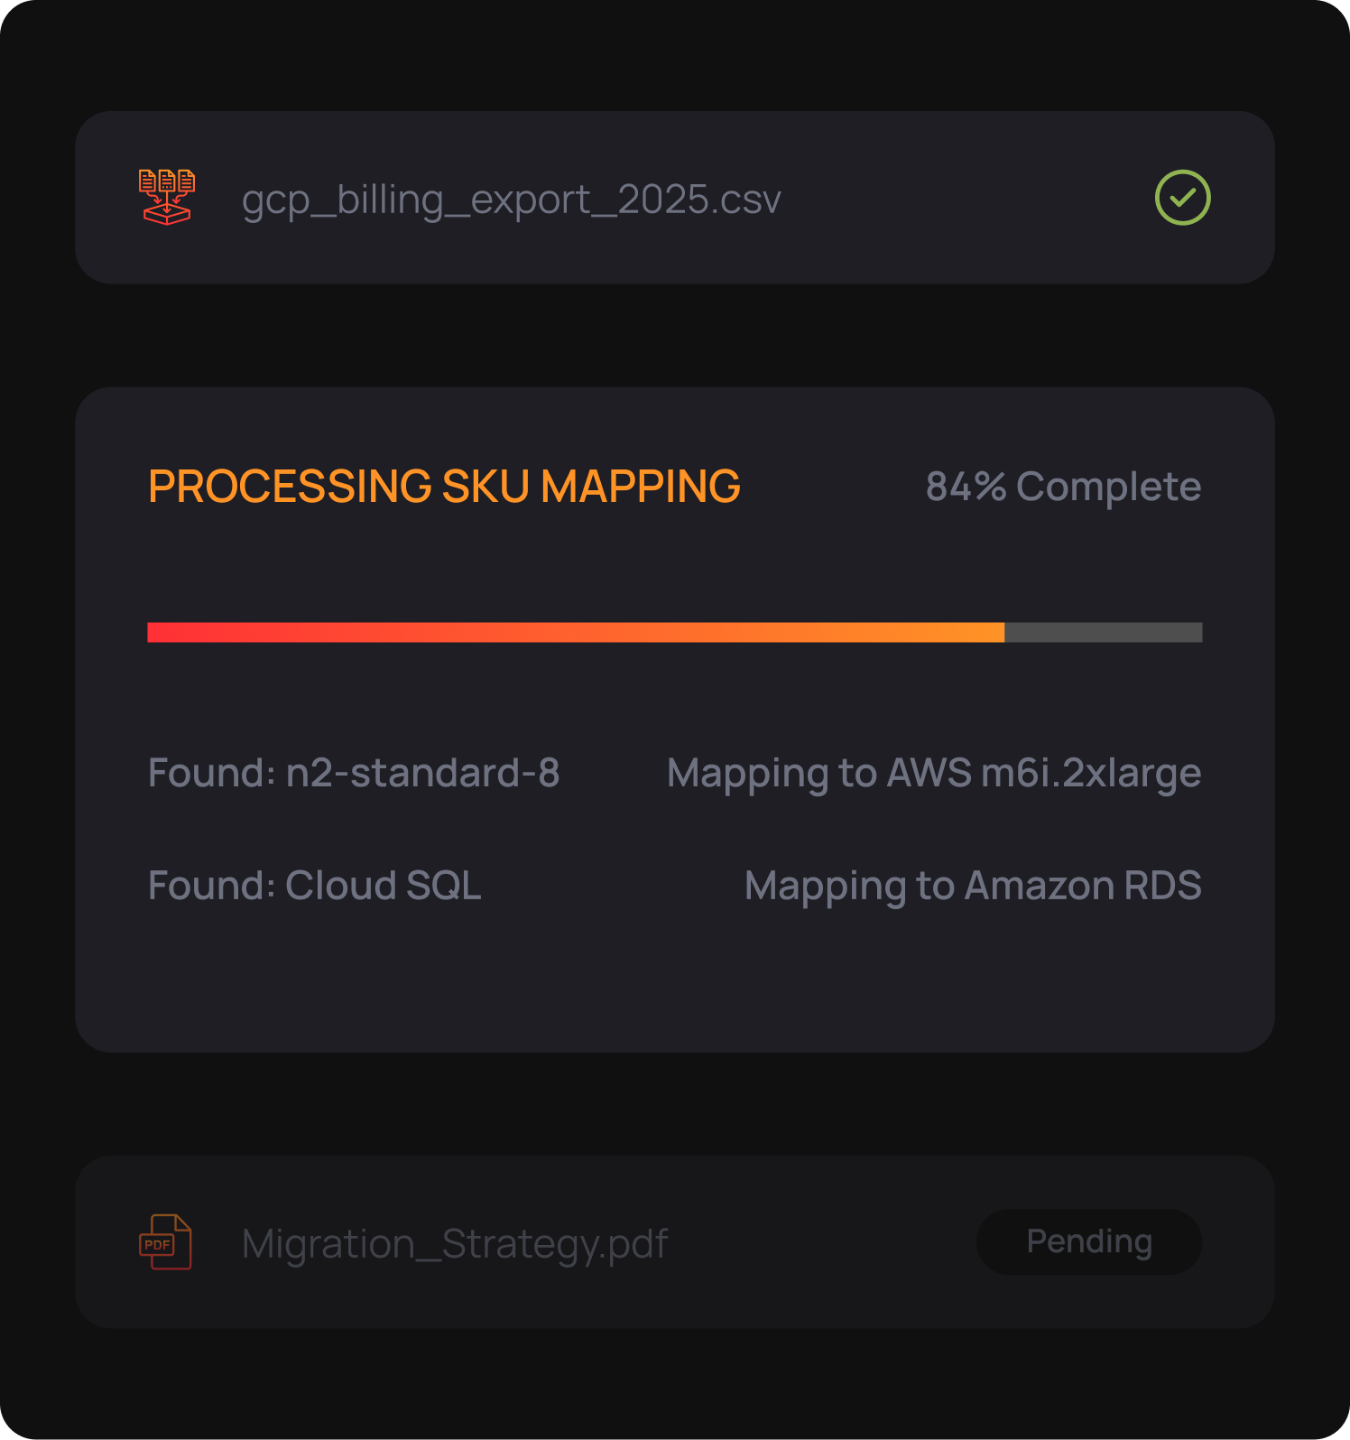Click the 84% Complete label

click(x=1063, y=487)
